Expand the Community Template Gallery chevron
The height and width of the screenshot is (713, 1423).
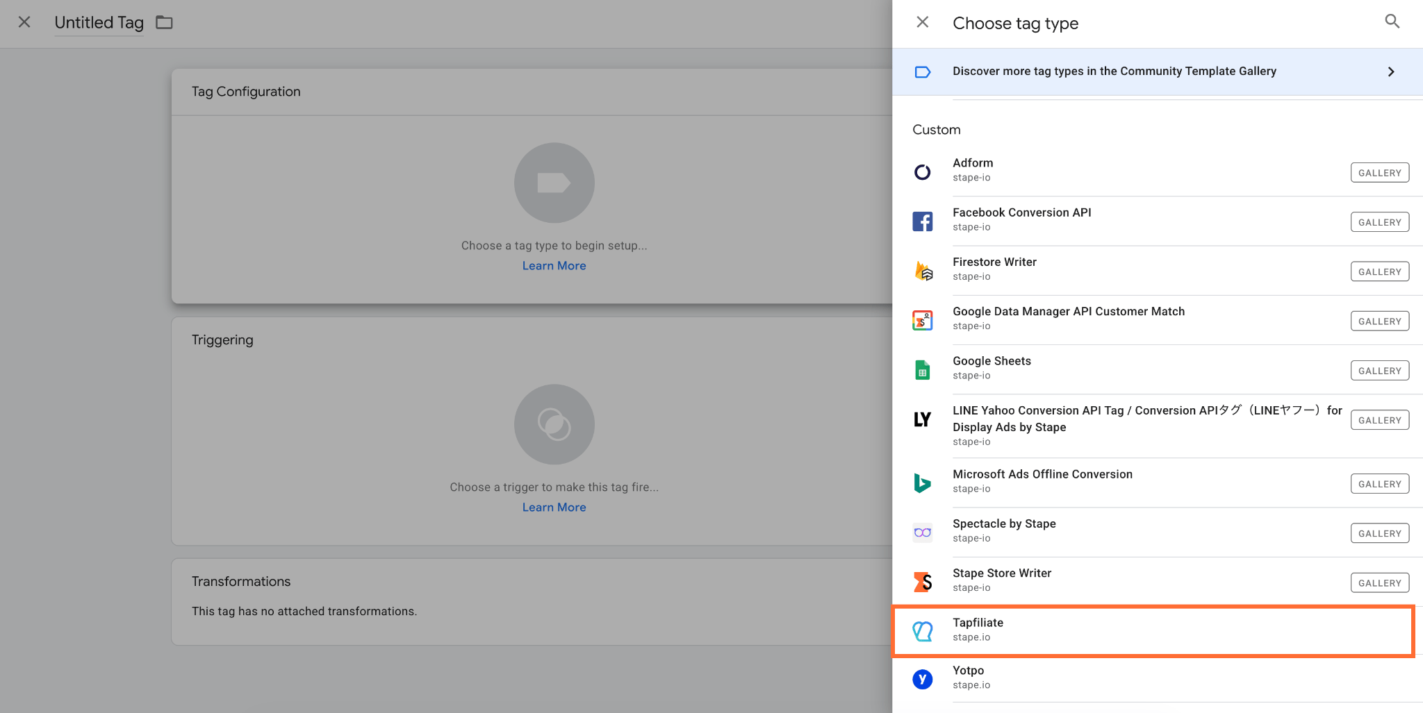(1391, 72)
